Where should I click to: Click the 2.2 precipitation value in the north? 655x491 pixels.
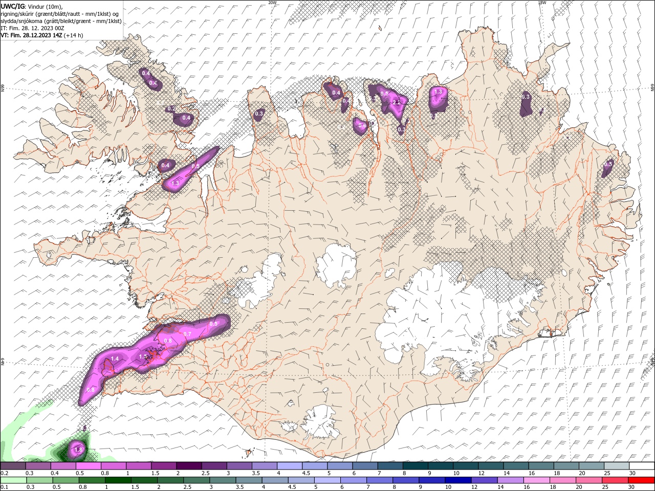[x=397, y=102]
